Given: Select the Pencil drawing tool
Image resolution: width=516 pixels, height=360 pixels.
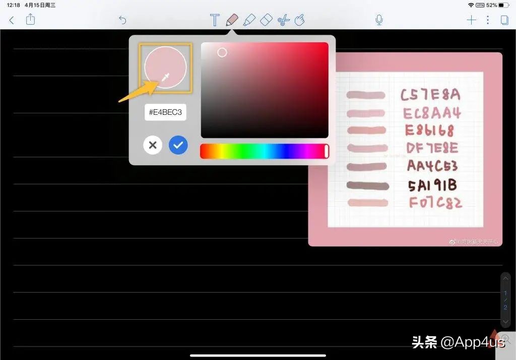Looking at the screenshot, I should 232,20.
